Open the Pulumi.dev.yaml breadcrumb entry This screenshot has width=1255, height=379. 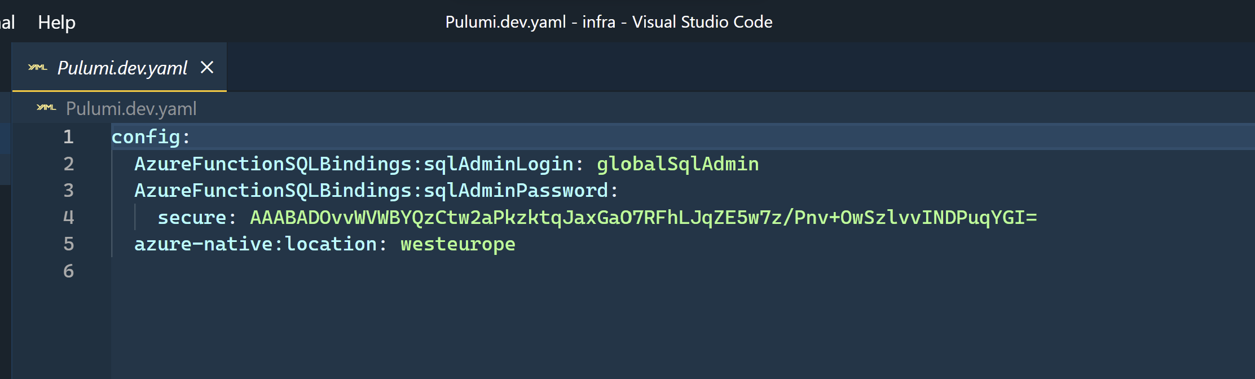tap(131, 108)
